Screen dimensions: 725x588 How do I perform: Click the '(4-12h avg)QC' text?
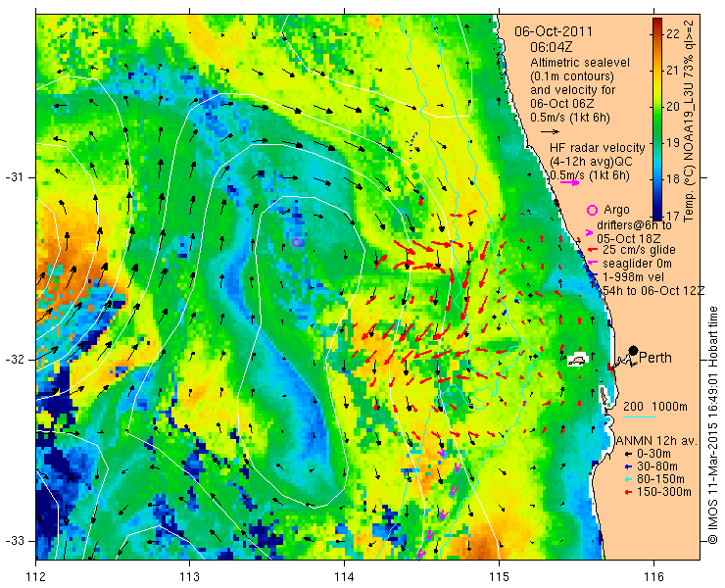590,162
